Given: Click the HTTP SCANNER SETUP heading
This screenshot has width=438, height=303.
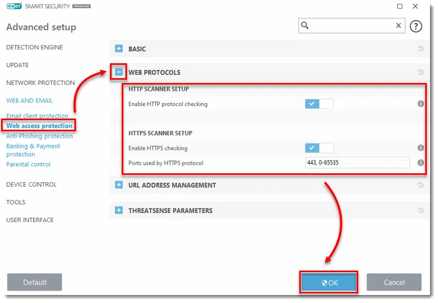Looking at the screenshot, I should tap(158, 89).
